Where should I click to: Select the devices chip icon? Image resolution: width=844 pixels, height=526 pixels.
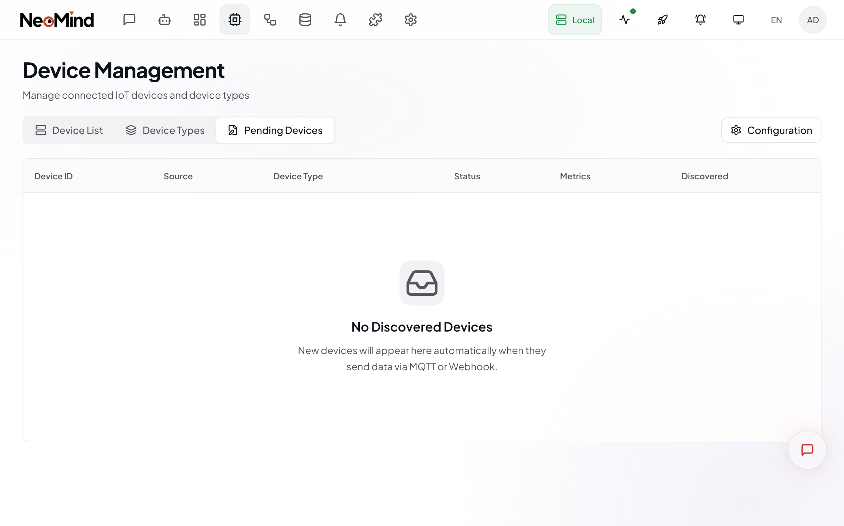pos(235,20)
